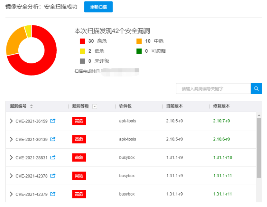Viewport: 267px width, 207px height.
Task: Click fixed version 1.31.1-r10
Action: click(223, 158)
